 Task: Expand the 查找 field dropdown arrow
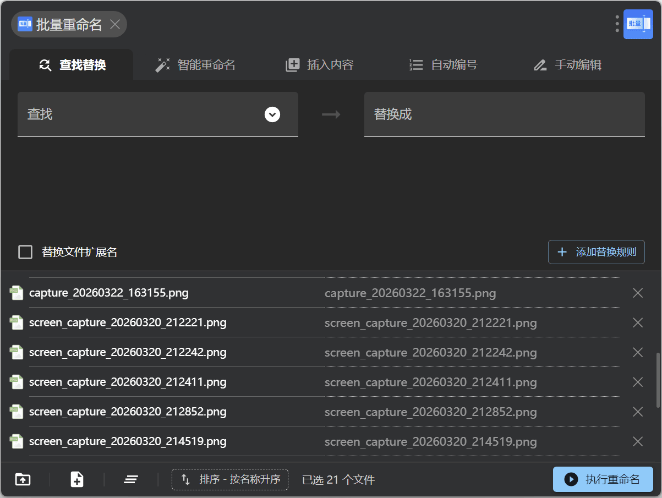[272, 114]
